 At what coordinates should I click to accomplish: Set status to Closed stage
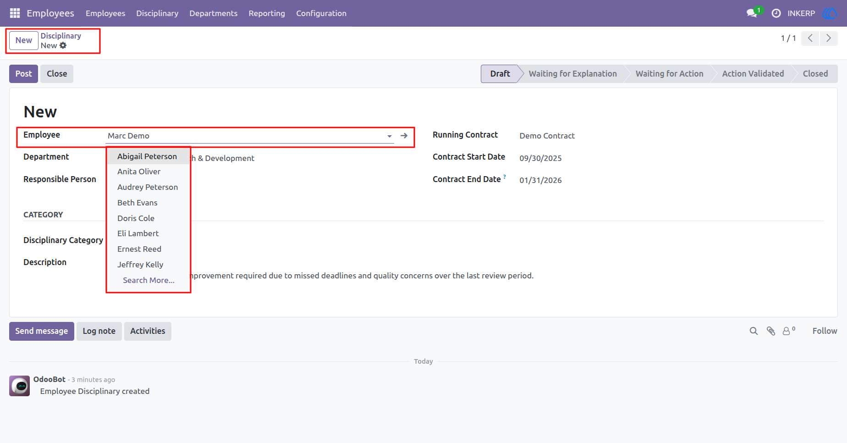coord(815,74)
